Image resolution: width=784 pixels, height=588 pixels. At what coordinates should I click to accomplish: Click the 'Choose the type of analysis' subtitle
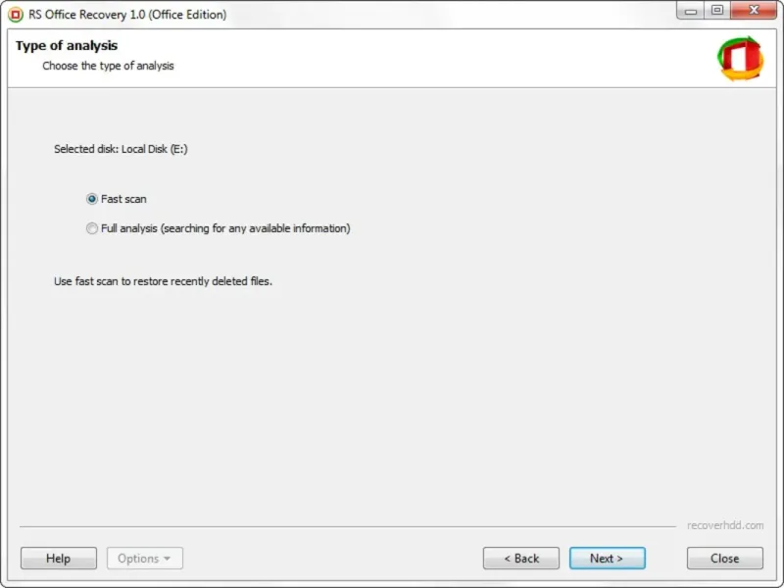click(108, 66)
